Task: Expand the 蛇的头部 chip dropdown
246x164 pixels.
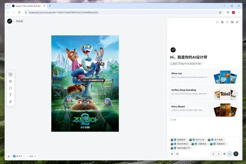Action: point(206,140)
